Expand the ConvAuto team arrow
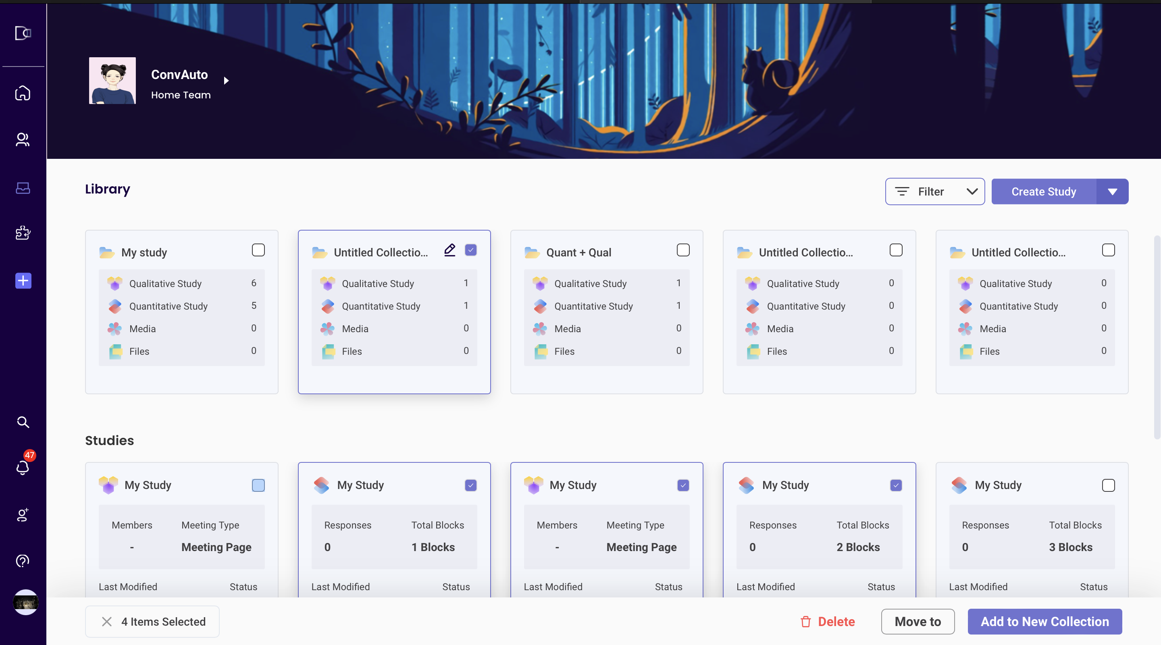 tap(226, 81)
